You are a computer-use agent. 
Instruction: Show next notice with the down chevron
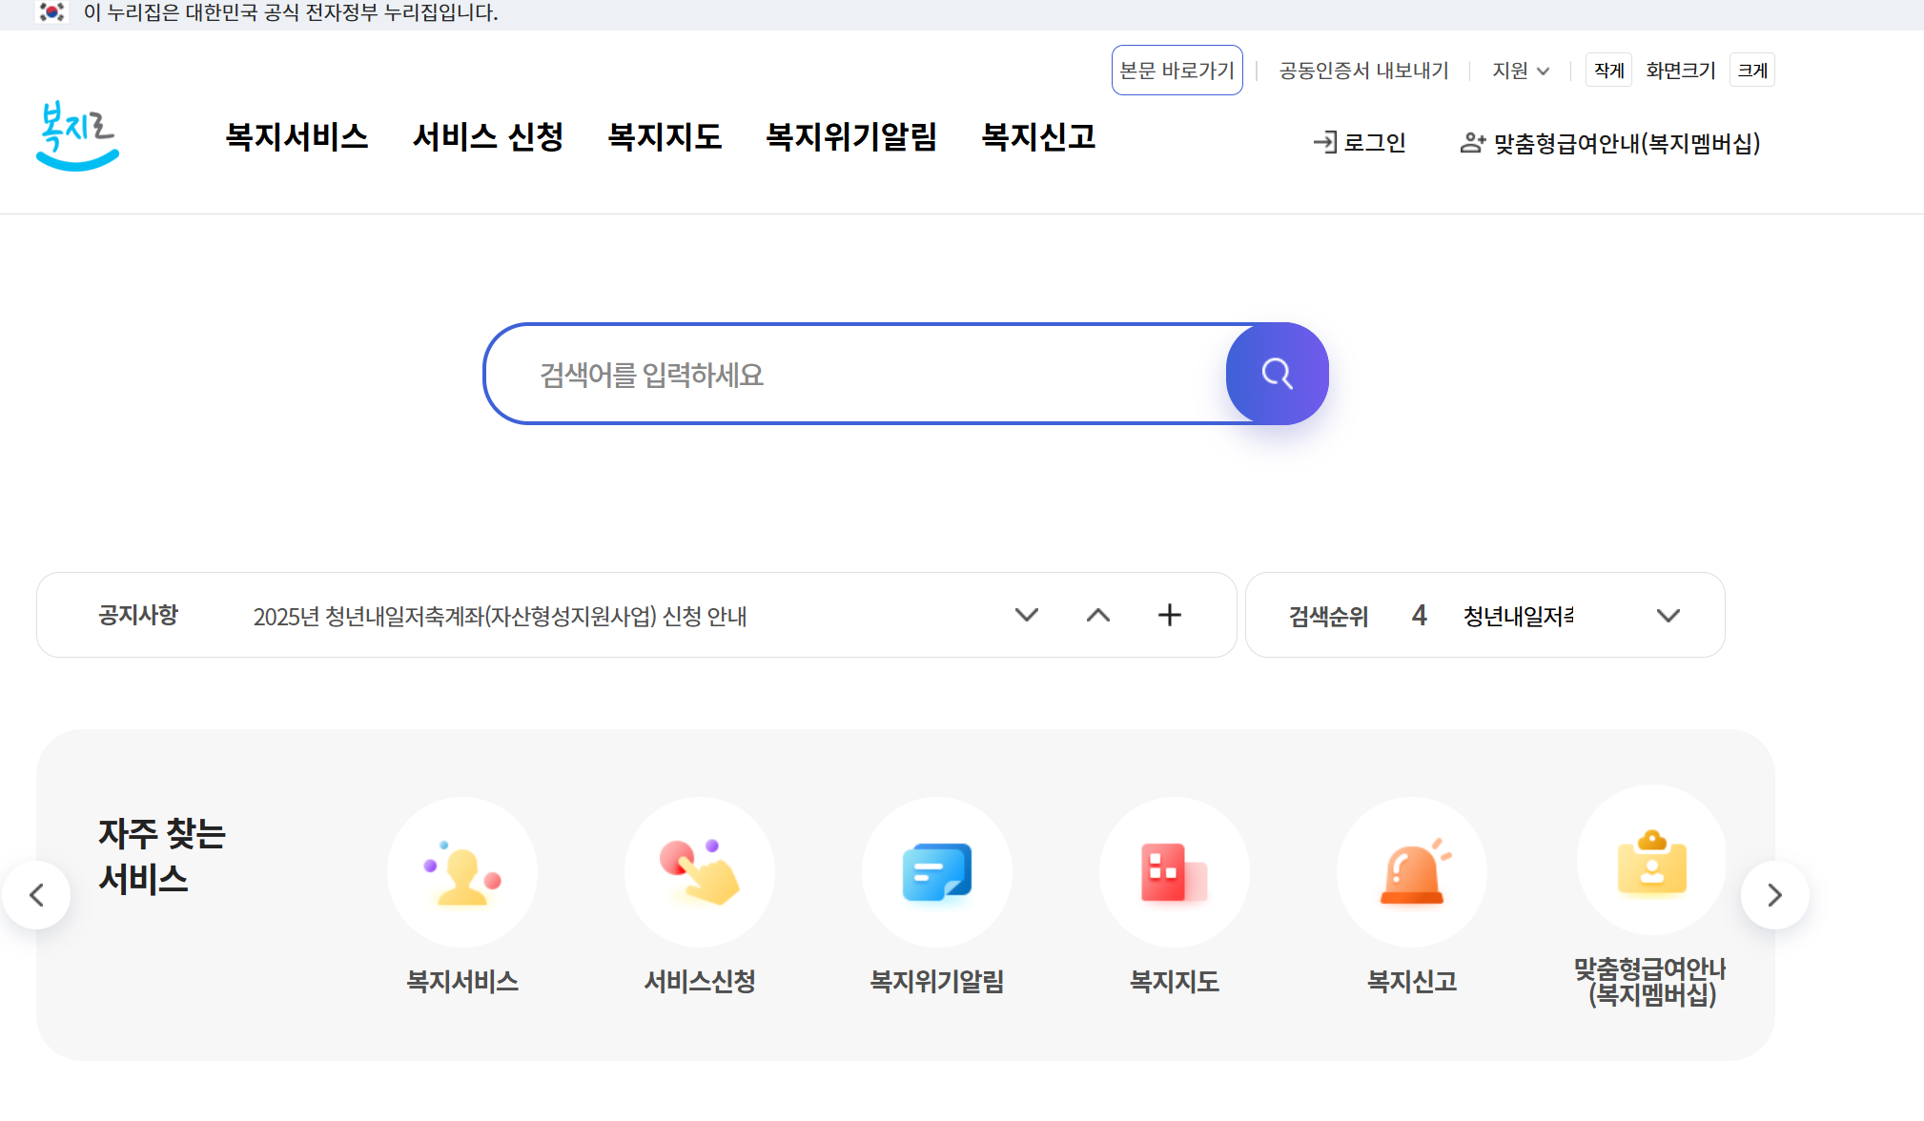[x=1027, y=615]
